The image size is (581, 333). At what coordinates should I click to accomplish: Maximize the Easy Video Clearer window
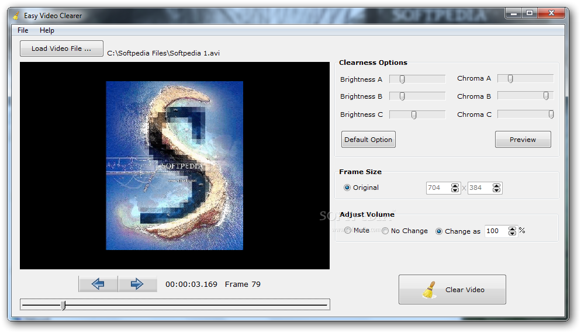(x=530, y=13)
